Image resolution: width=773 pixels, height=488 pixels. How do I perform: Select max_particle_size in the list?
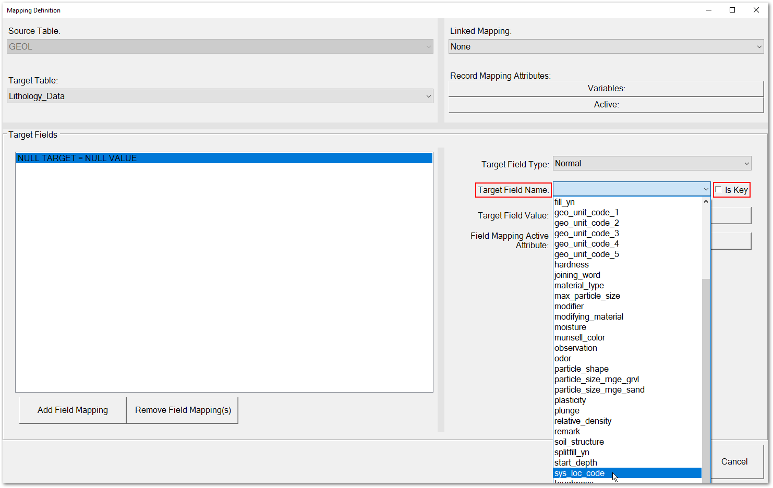coord(627,296)
